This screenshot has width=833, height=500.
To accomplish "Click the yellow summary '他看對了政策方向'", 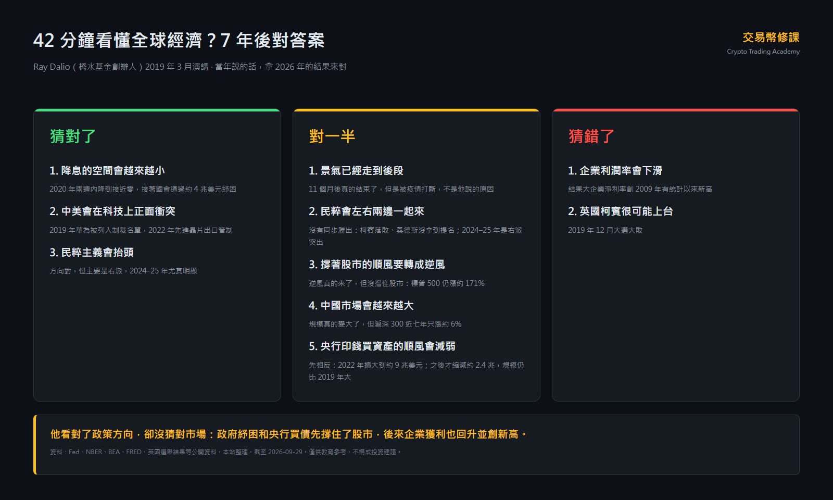I will click(289, 434).
